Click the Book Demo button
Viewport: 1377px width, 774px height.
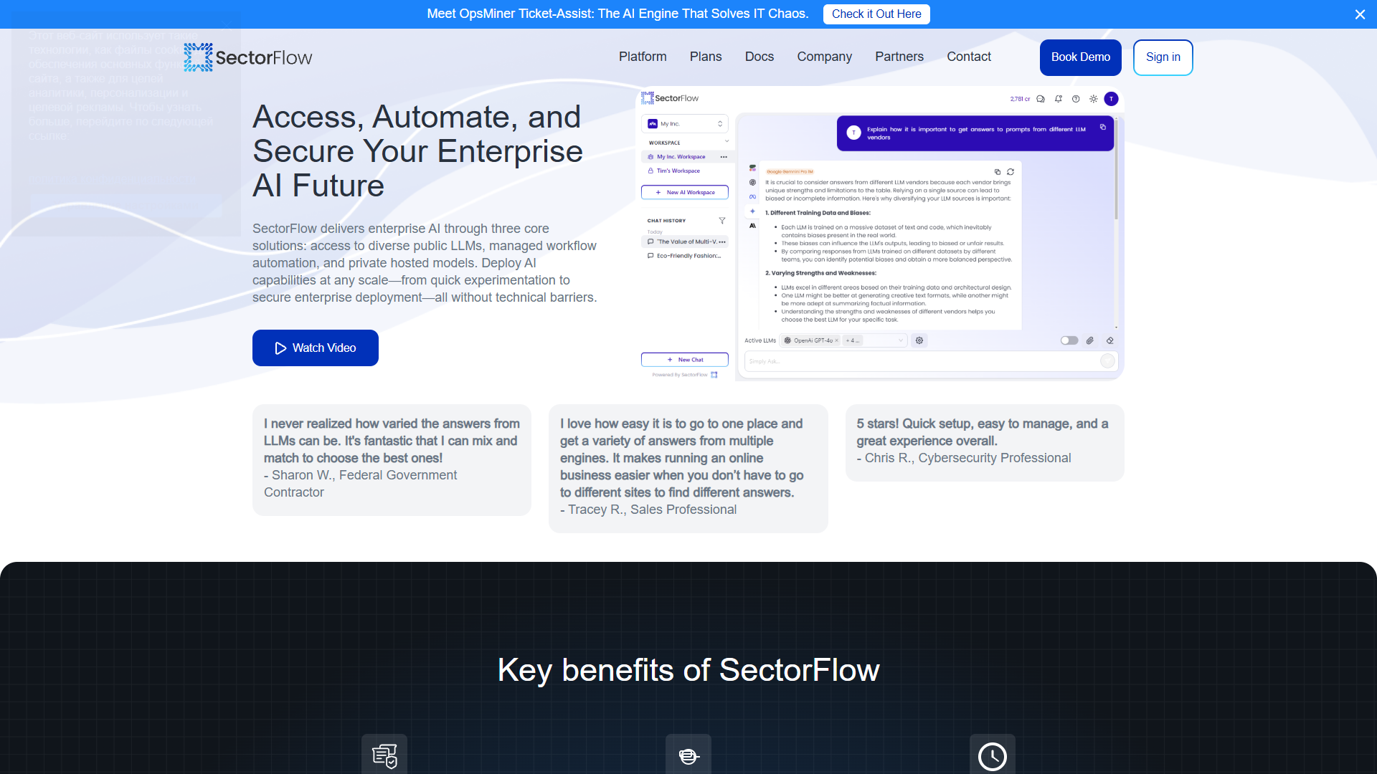point(1081,57)
